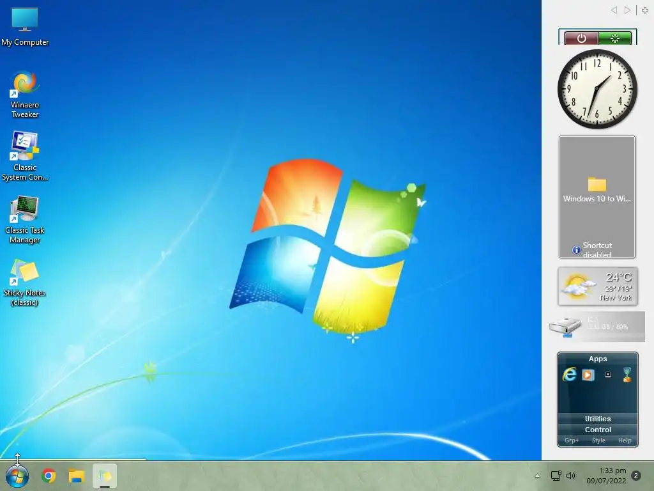Click the red power shutdown gadget button

[581, 38]
